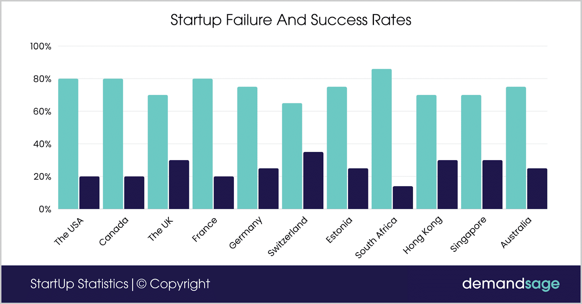Select the dark navy bar for Switzerland
The width and height of the screenshot is (582, 304).
coord(313,181)
